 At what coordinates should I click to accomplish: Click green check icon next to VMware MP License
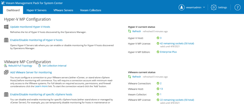[158, 100]
